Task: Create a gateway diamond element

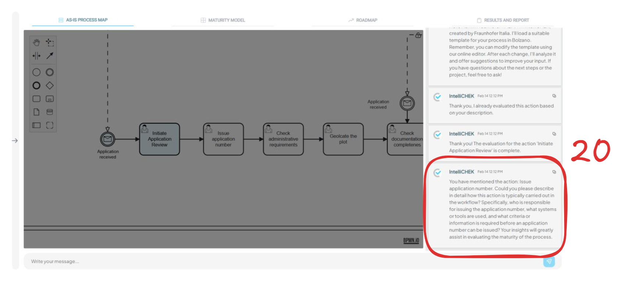Action: pyautogui.click(x=50, y=85)
